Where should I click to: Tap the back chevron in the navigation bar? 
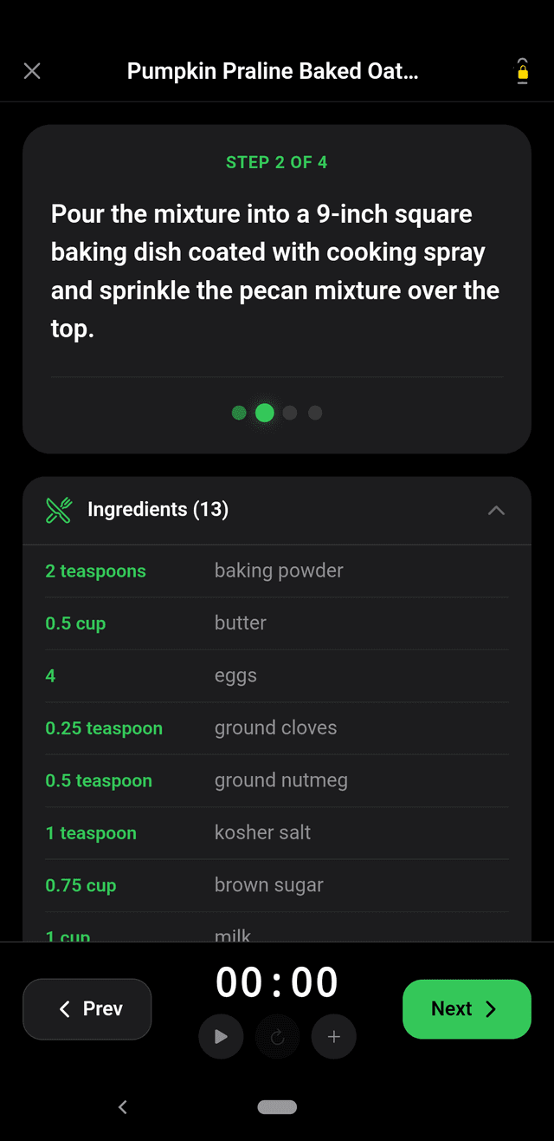pyautogui.click(x=122, y=1107)
